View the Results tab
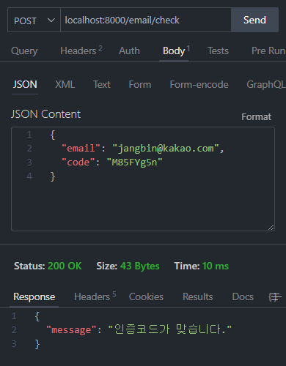 click(x=198, y=296)
